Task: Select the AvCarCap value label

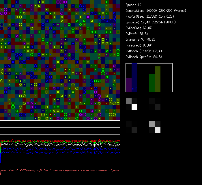Action: [139, 28]
